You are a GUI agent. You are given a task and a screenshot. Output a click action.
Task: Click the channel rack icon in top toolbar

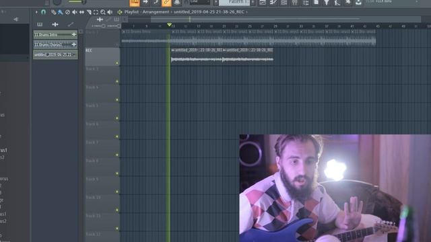pos(284,3)
